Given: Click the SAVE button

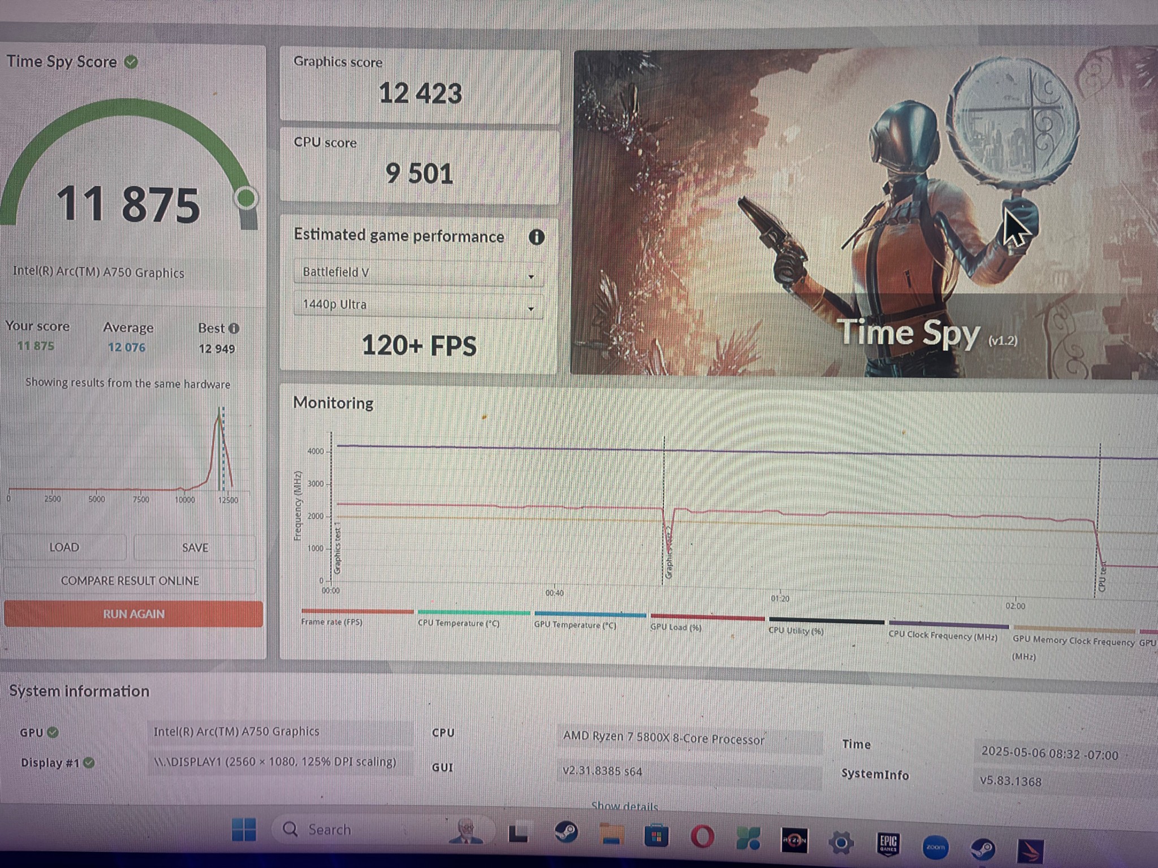Looking at the screenshot, I should click(x=195, y=548).
